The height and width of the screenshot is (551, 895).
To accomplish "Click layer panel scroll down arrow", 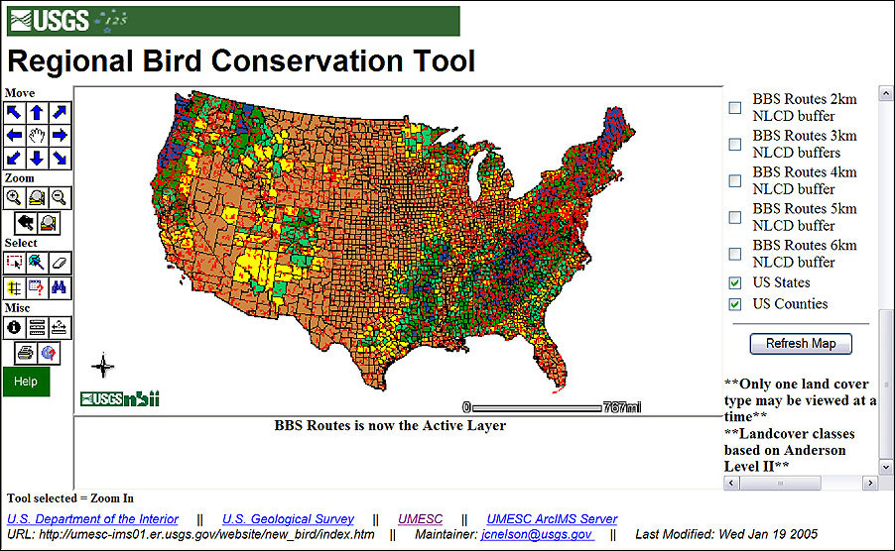I will [x=886, y=467].
